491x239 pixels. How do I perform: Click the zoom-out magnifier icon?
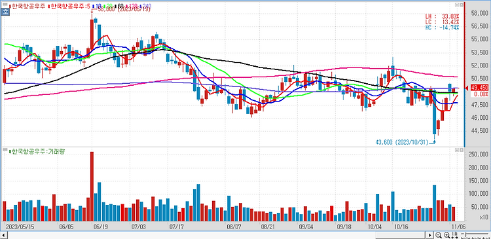439,235
